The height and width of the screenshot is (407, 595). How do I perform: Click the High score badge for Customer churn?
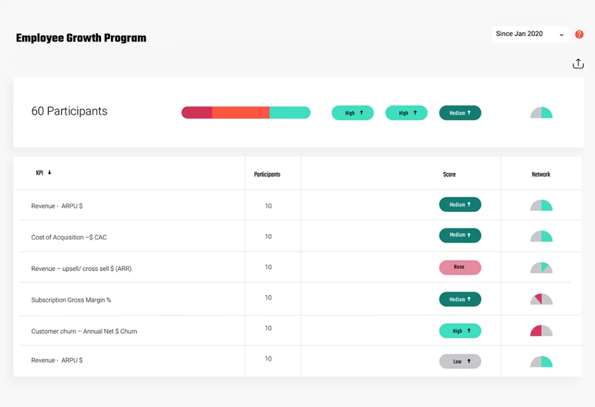tap(460, 331)
